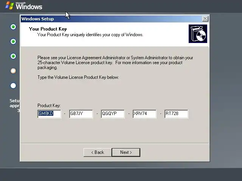Select the last product key field RT728
Viewport: 242px width, 181px height.
click(177, 114)
